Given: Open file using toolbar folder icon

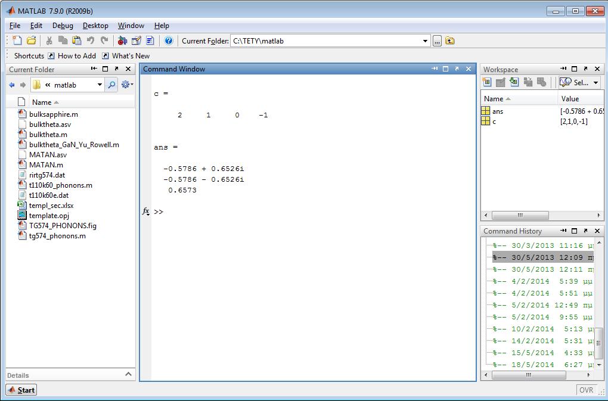Looking at the screenshot, I should pyautogui.click(x=31, y=41).
